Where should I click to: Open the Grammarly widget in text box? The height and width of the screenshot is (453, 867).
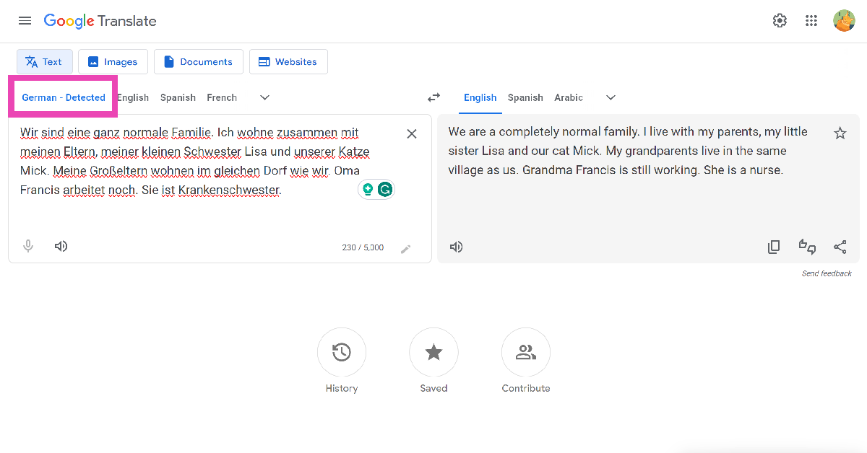pyautogui.click(x=385, y=190)
